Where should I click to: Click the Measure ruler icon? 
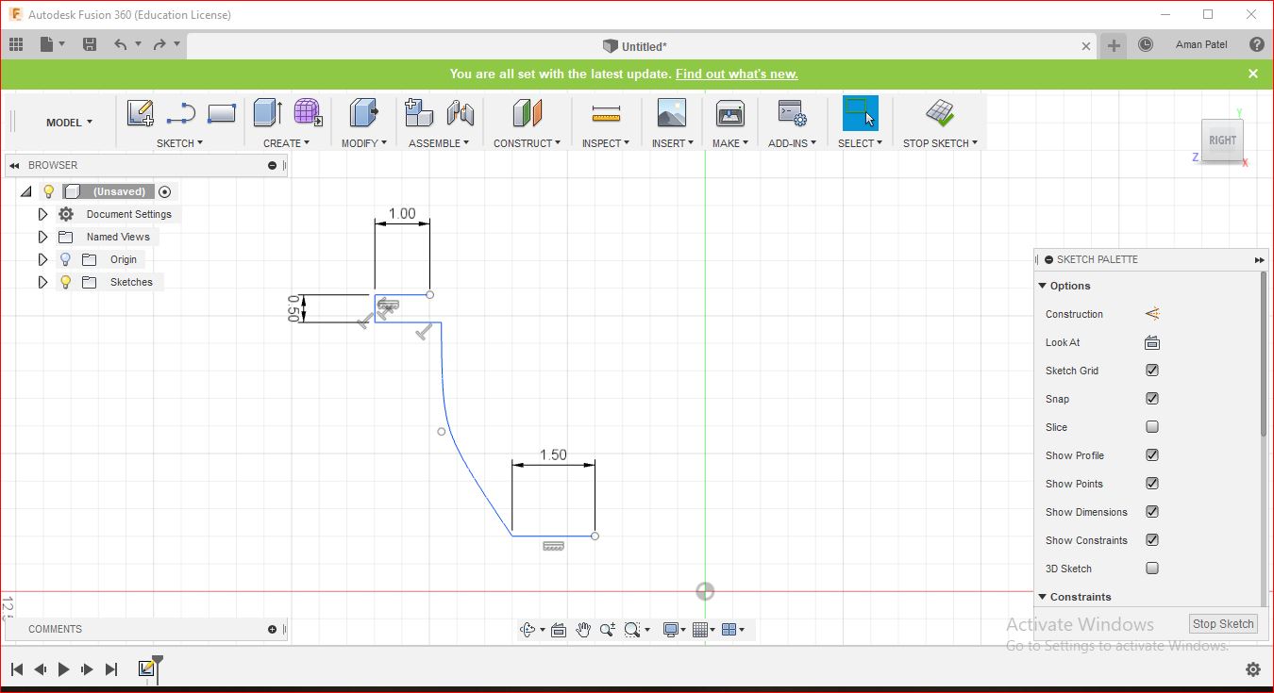pyautogui.click(x=606, y=114)
